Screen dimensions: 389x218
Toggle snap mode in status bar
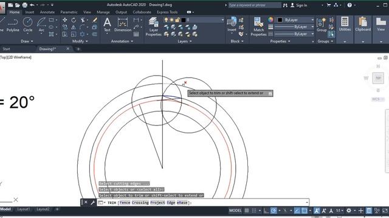pos(254,211)
